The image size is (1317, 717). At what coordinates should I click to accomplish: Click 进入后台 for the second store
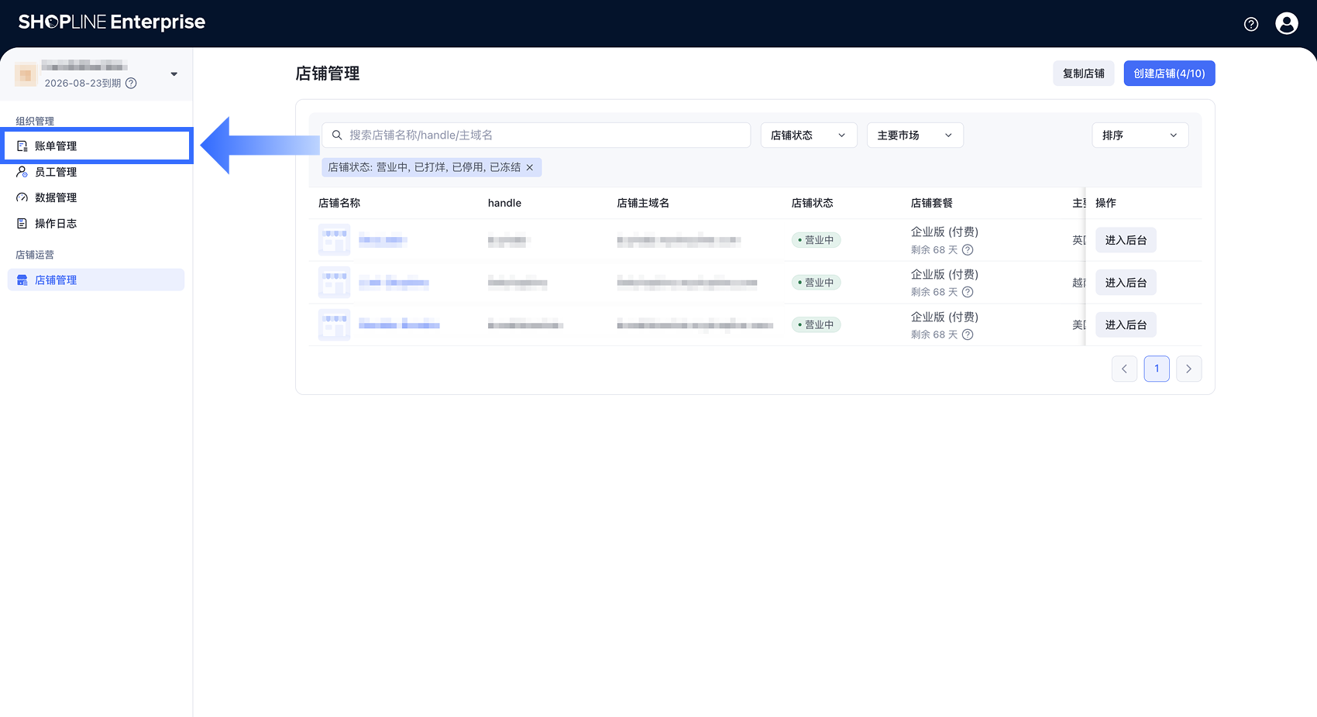coord(1126,283)
